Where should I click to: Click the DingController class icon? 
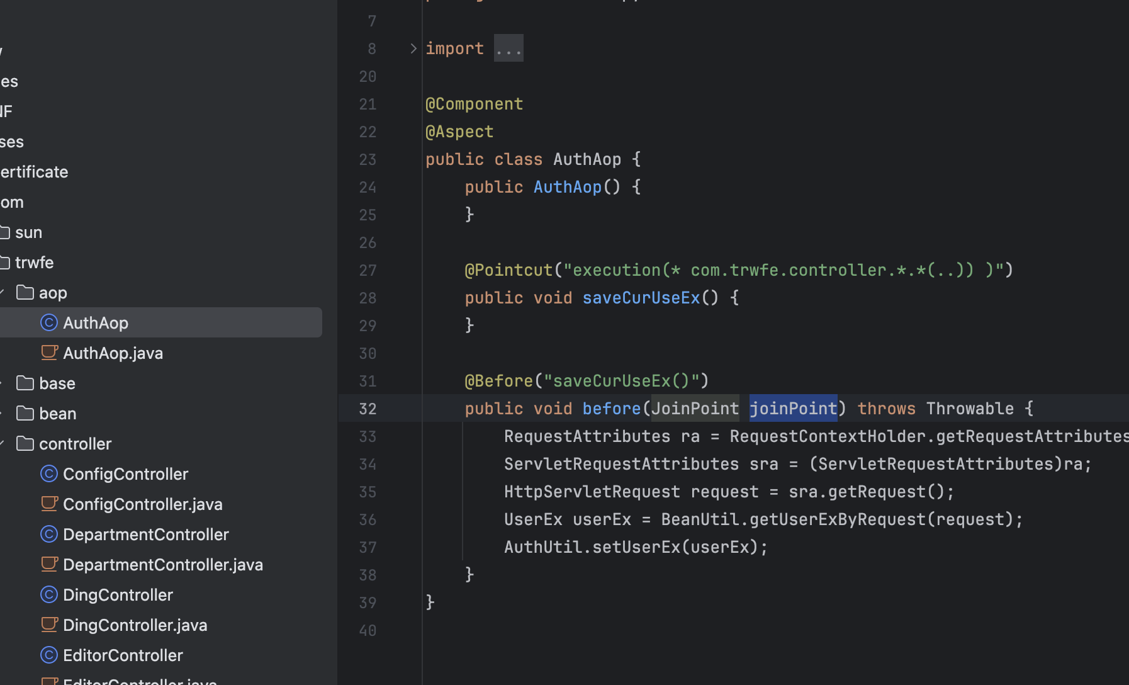pyautogui.click(x=49, y=595)
